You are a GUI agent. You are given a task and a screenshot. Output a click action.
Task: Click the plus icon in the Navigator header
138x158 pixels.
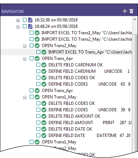click(x=125, y=11)
